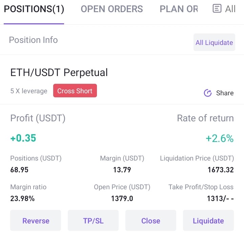
Task: Tap the 1313/-- take profit value
Action: 220,198
